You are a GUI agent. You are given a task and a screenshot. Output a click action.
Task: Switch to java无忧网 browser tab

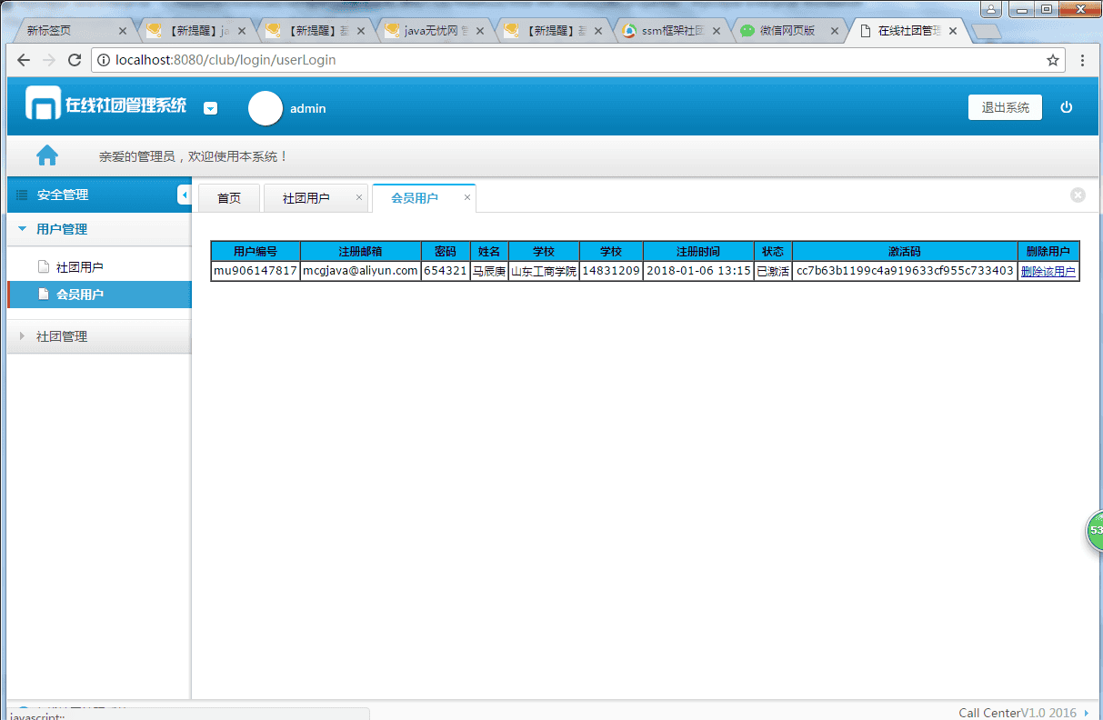433,31
